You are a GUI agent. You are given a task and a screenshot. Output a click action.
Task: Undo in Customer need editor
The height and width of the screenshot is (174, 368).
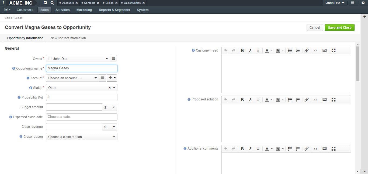click(x=226, y=50)
